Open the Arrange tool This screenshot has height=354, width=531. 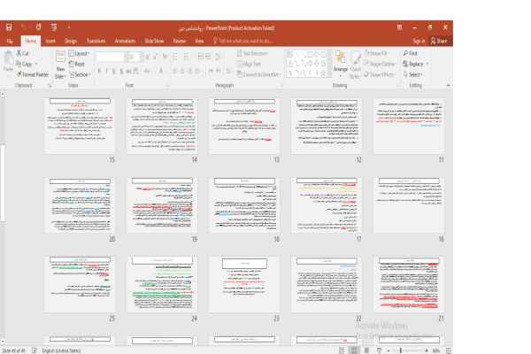(340, 64)
